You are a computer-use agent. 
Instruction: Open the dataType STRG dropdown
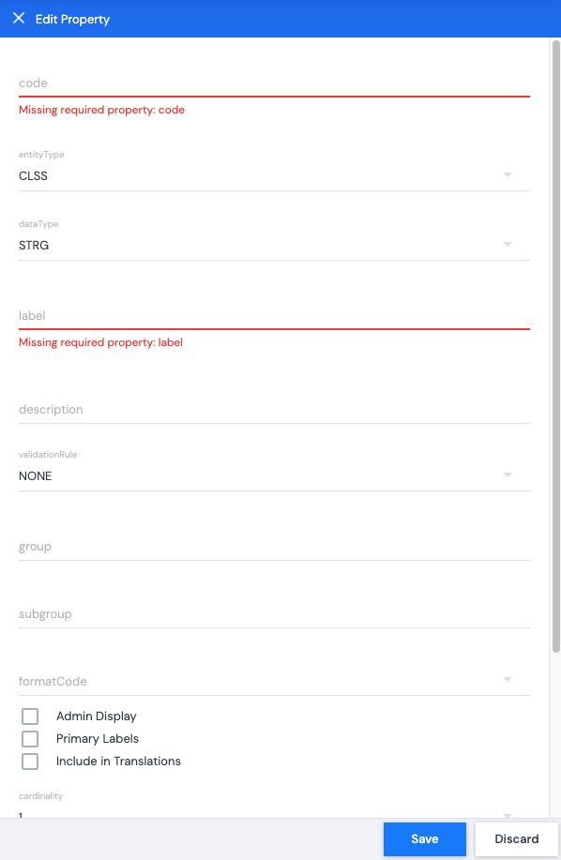tap(274, 245)
